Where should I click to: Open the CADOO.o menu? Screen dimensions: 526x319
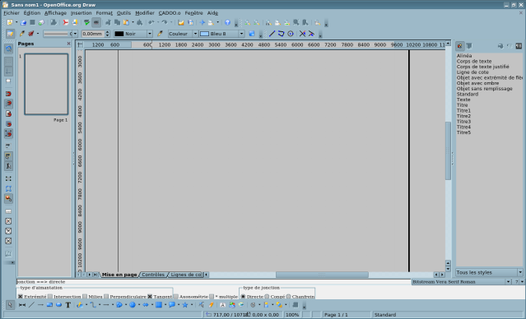tap(170, 12)
